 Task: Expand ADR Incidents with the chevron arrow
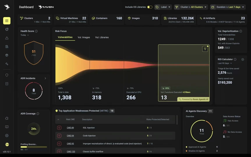45,78
